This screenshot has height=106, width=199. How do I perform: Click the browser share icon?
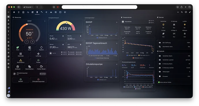[181, 7]
